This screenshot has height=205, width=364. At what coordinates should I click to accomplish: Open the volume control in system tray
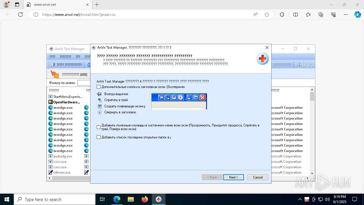click(327, 199)
